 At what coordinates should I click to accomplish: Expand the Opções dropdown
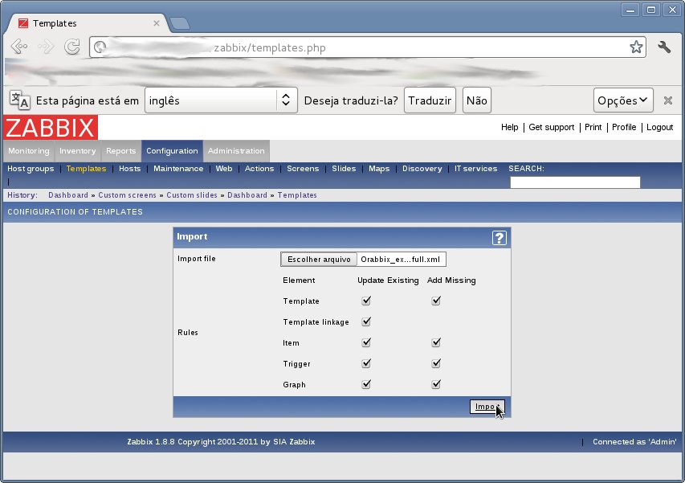(x=623, y=100)
